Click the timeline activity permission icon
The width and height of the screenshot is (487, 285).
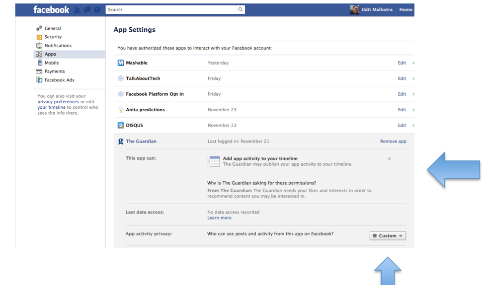pos(214,161)
